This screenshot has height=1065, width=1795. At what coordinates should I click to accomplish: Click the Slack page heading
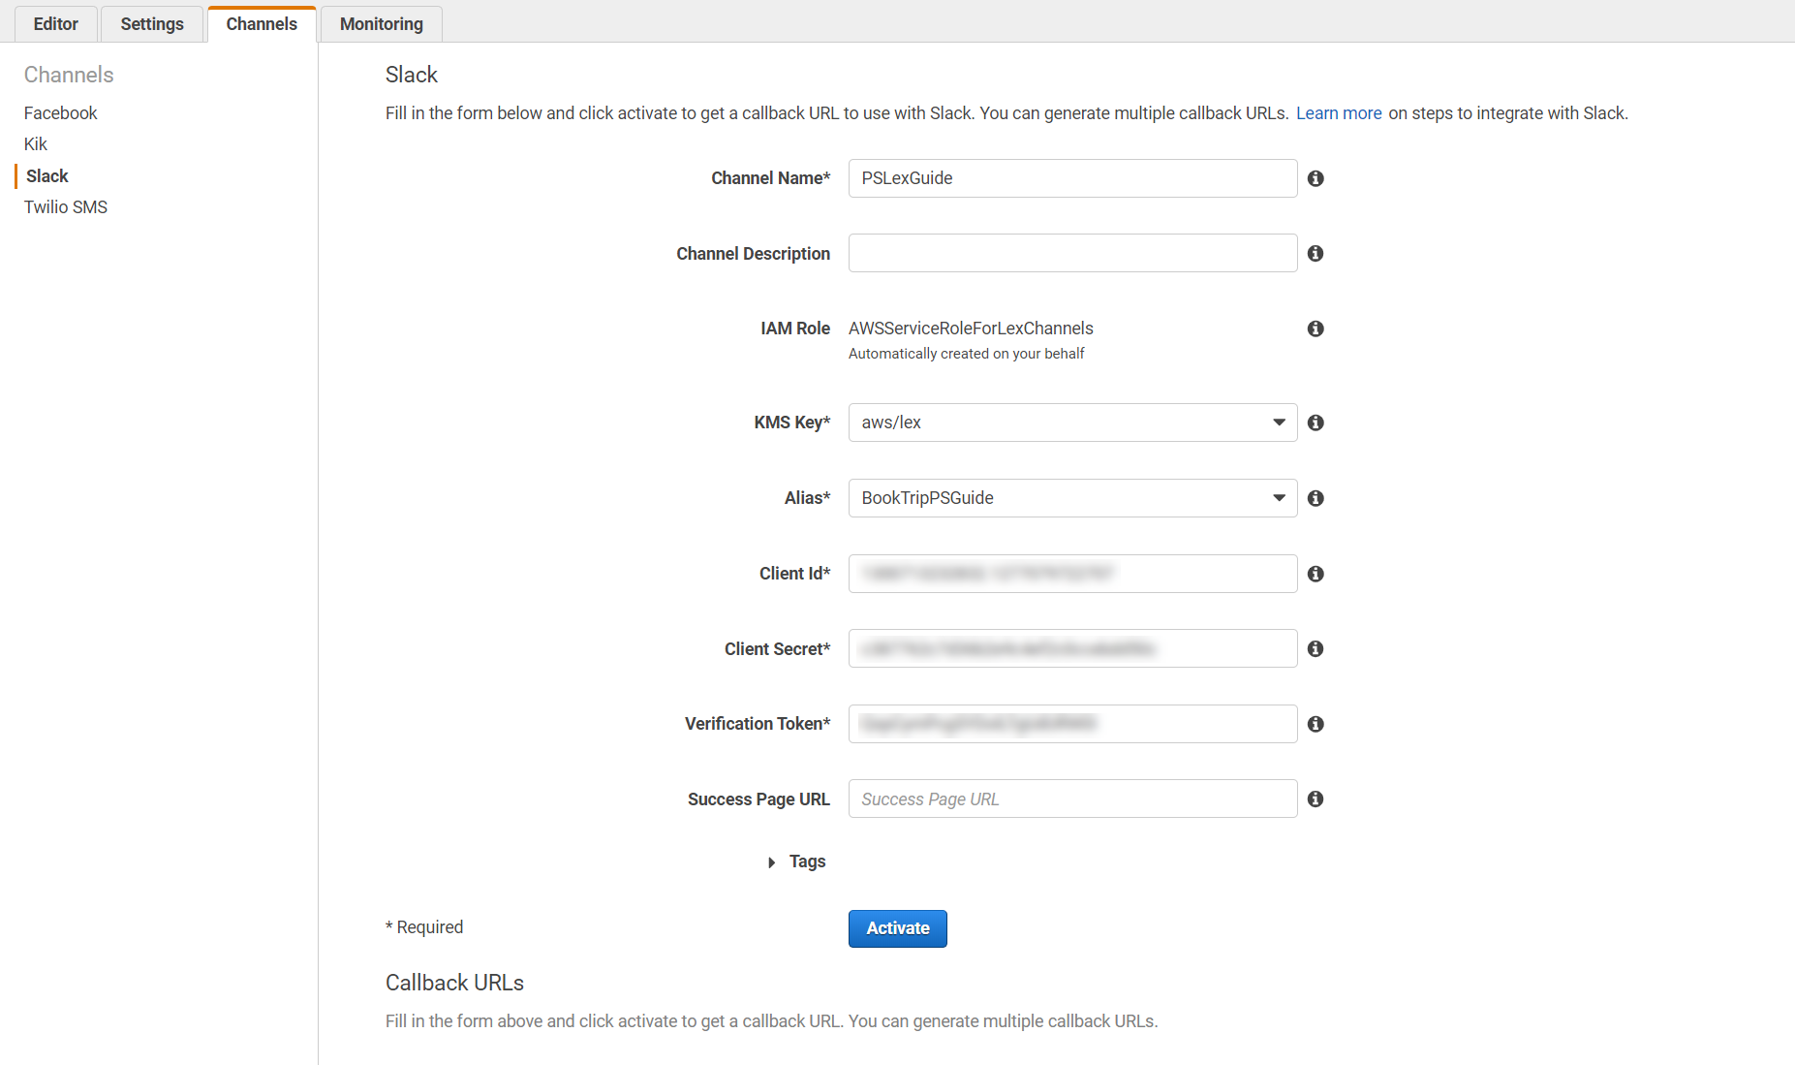412,75
